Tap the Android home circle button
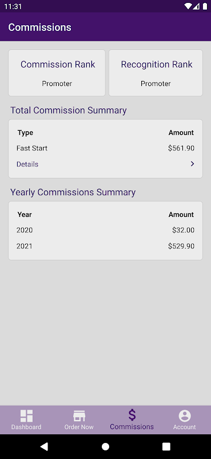The image size is (211, 459). click(105, 446)
